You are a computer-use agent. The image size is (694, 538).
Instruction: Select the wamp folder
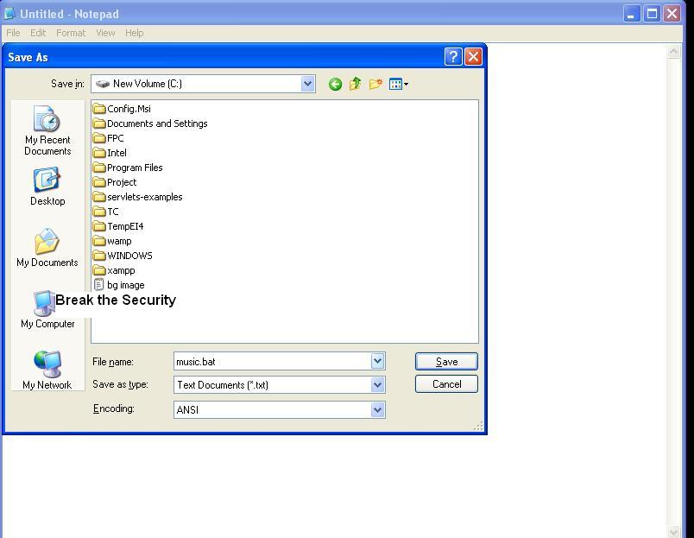pyautogui.click(x=112, y=241)
